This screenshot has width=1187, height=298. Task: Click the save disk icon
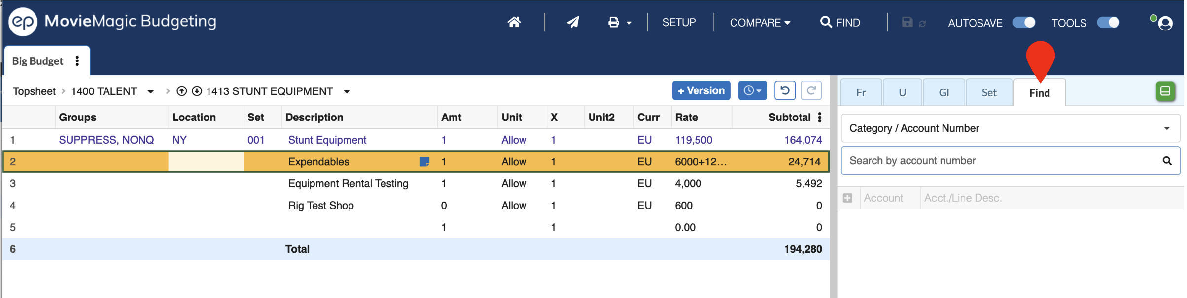[907, 22]
